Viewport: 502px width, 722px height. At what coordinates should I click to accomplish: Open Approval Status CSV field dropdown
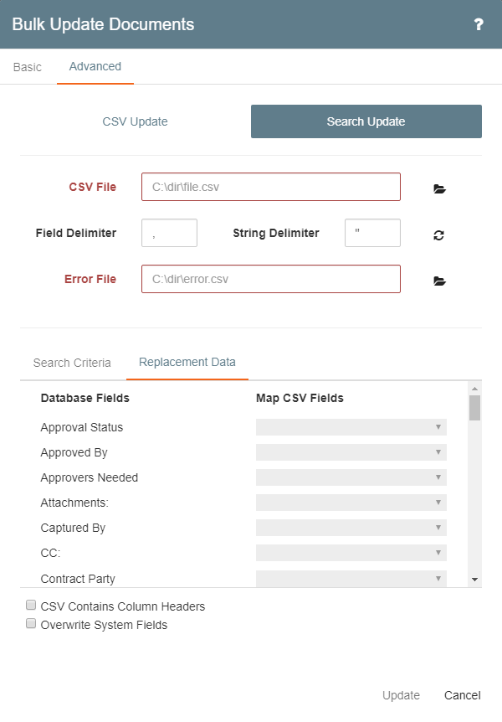pos(351,427)
